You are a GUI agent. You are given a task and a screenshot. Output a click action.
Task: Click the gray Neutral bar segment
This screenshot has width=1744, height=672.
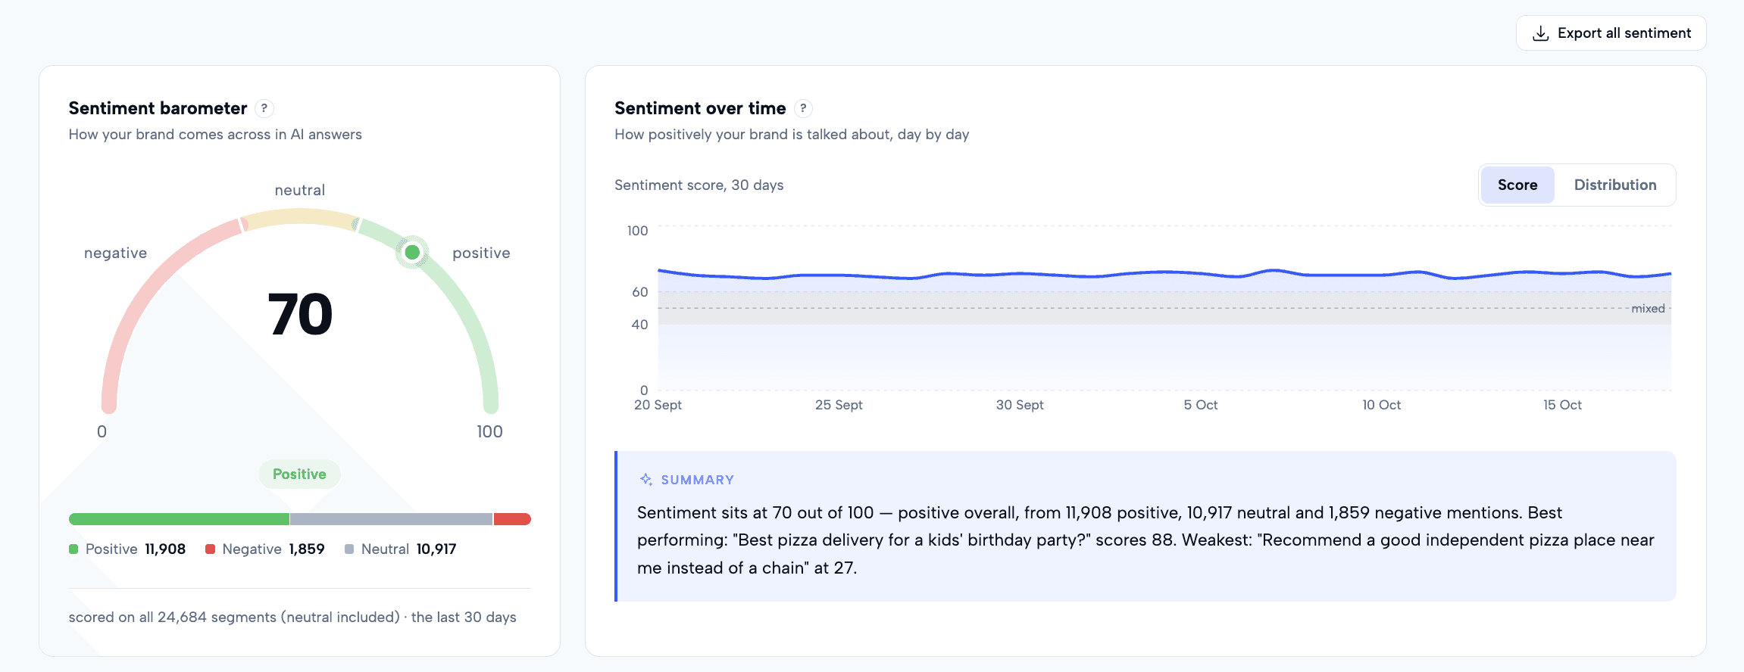(391, 519)
